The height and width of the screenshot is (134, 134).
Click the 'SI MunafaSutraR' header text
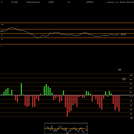pyautogui.click(x=33, y=2)
